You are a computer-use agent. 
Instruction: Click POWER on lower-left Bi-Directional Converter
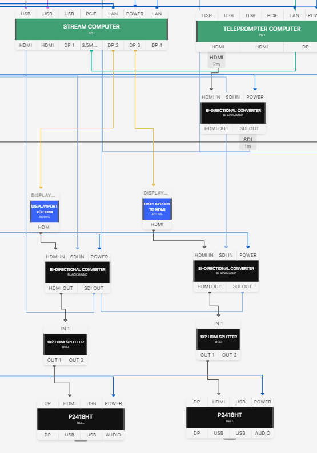pos(99,257)
